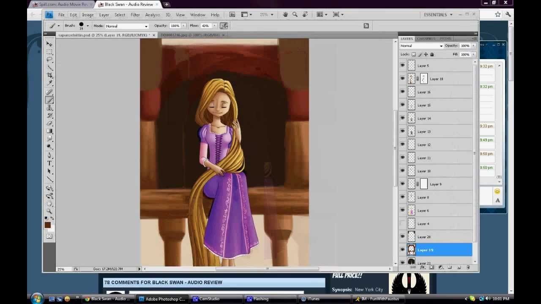
Task: Enable lock transparent pixels
Action: [414, 54]
